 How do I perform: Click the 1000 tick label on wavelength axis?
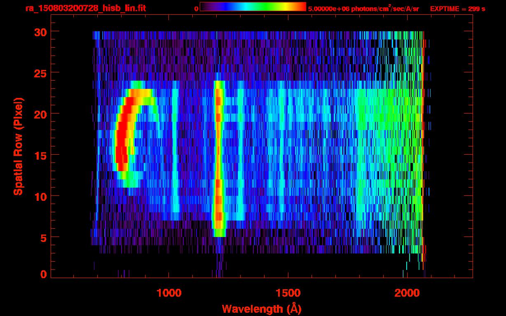point(169,293)
